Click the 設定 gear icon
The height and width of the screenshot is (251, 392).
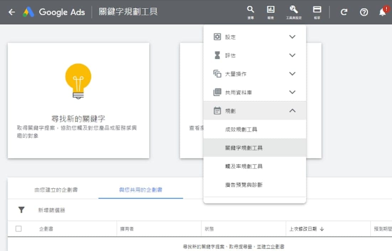(x=217, y=37)
